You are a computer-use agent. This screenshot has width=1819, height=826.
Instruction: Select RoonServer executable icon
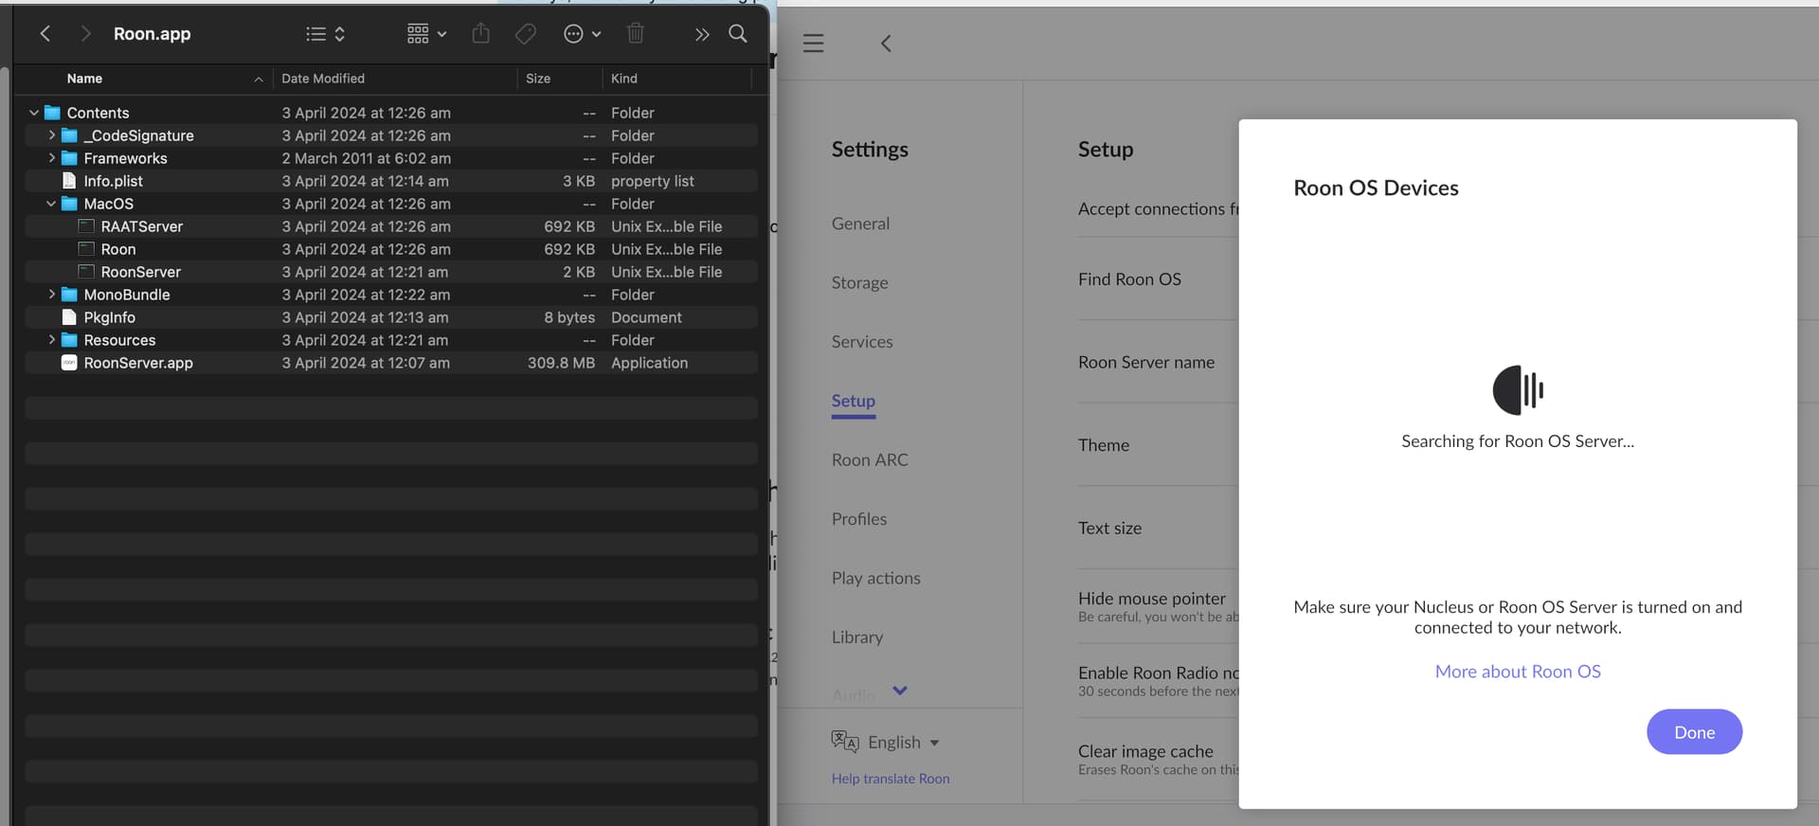pyautogui.click(x=86, y=272)
